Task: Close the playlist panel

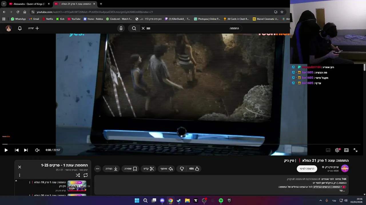Action: (x=19, y=167)
